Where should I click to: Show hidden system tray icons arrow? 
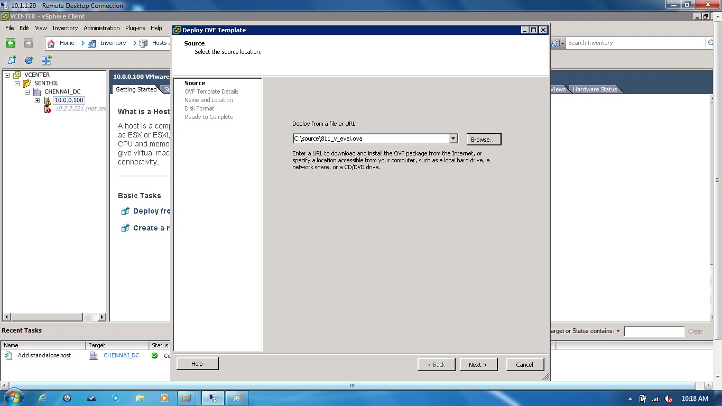pos(630,399)
